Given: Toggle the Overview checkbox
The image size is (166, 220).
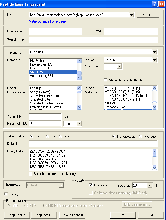Looking at the screenshot, I should tap(91, 185).
